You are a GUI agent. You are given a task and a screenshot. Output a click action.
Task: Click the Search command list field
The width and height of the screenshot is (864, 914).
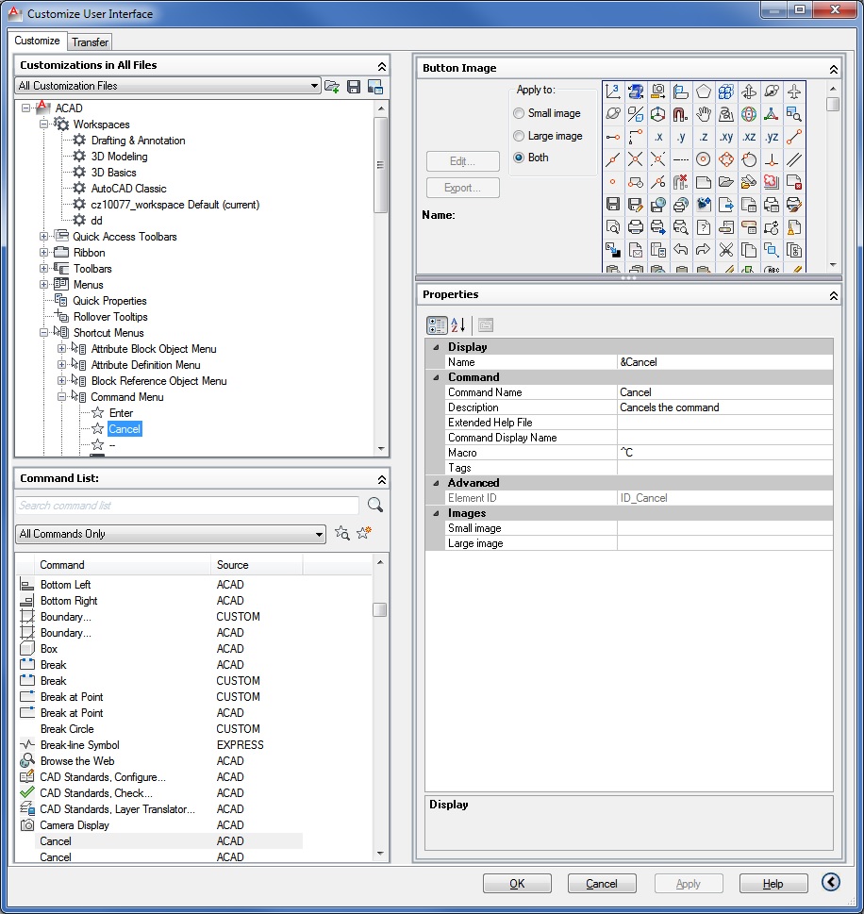pyautogui.click(x=187, y=506)
